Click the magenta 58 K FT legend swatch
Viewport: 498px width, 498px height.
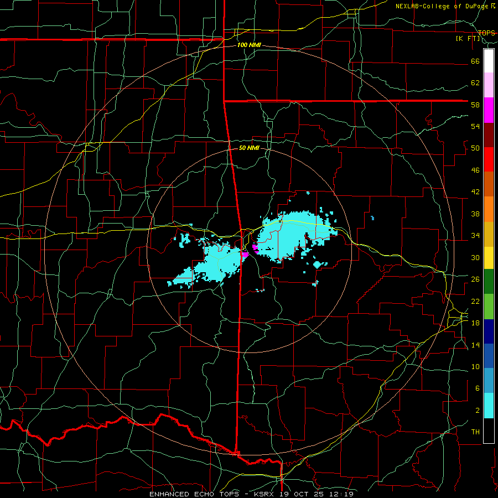[x=489, y=110]
